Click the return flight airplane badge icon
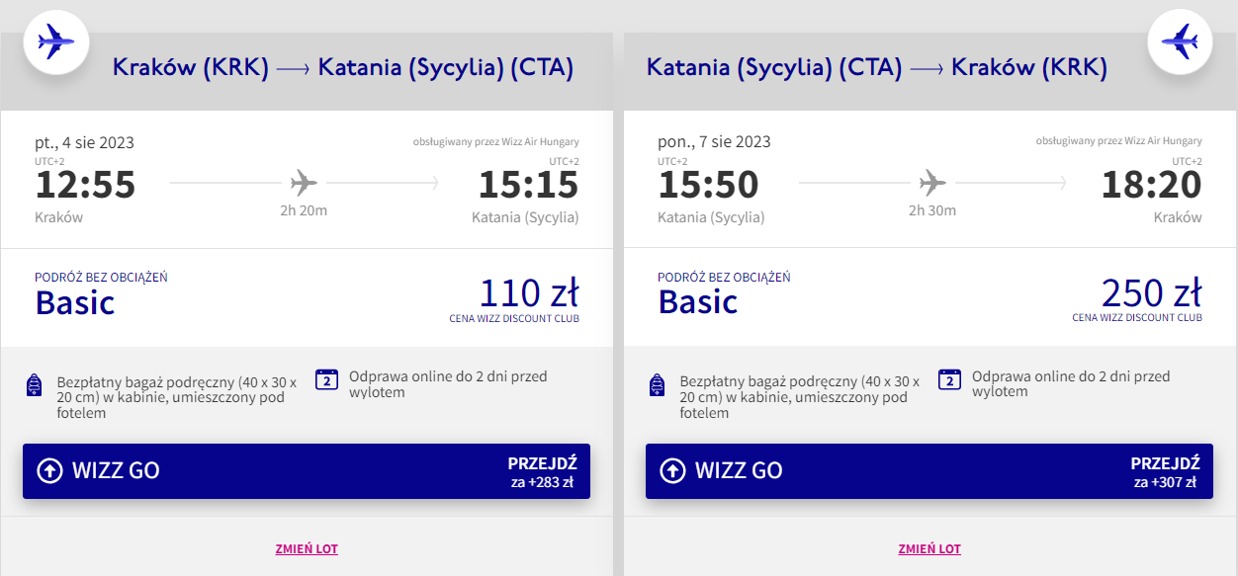Screen dimensions: 1238x576 pyautogui.click(x=1180, y=41)
